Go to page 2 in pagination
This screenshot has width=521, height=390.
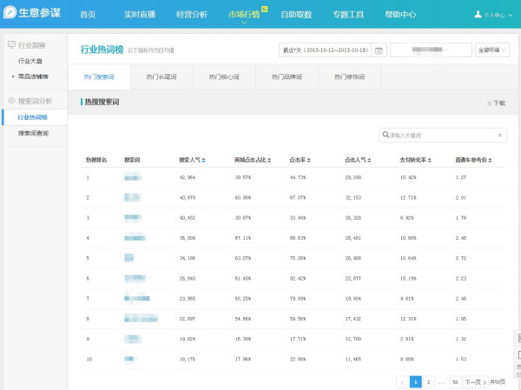pos(429,382)
